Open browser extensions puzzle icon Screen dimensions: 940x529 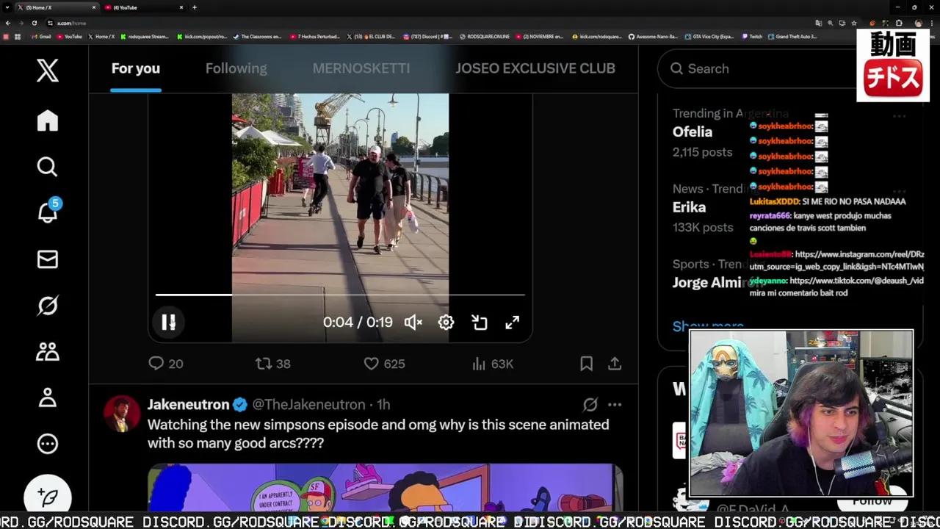[x=899, y=23]
